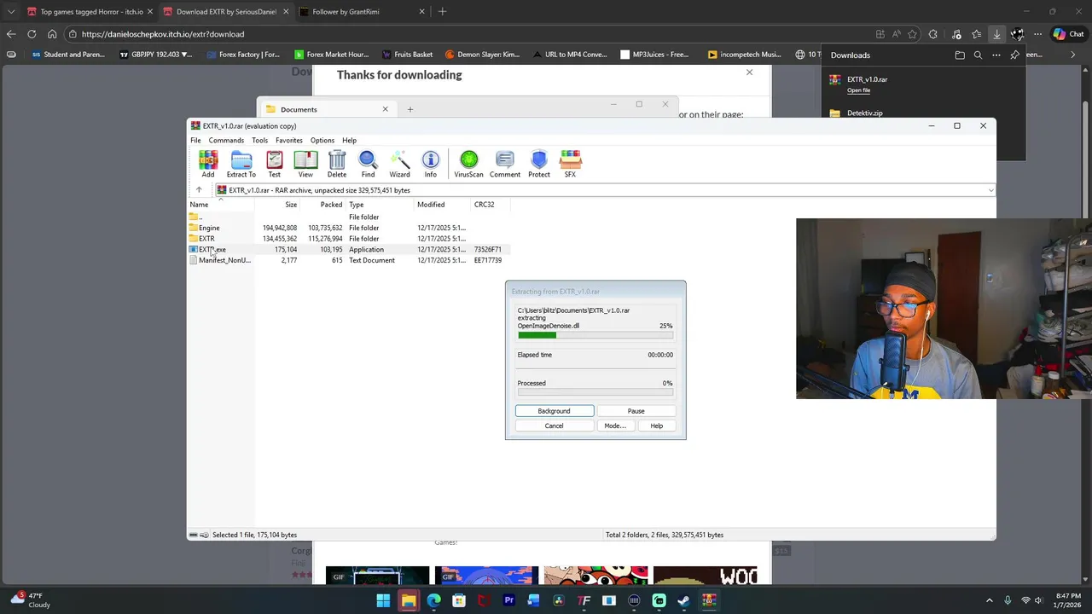Refresh the browser page
The height and width of the screenshot is (614, 1092).
[x=32, y=34]
